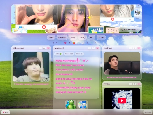The width and height of the screenshot is (153, 115).
Task: Click the online status pill
Action: (59, 54)
